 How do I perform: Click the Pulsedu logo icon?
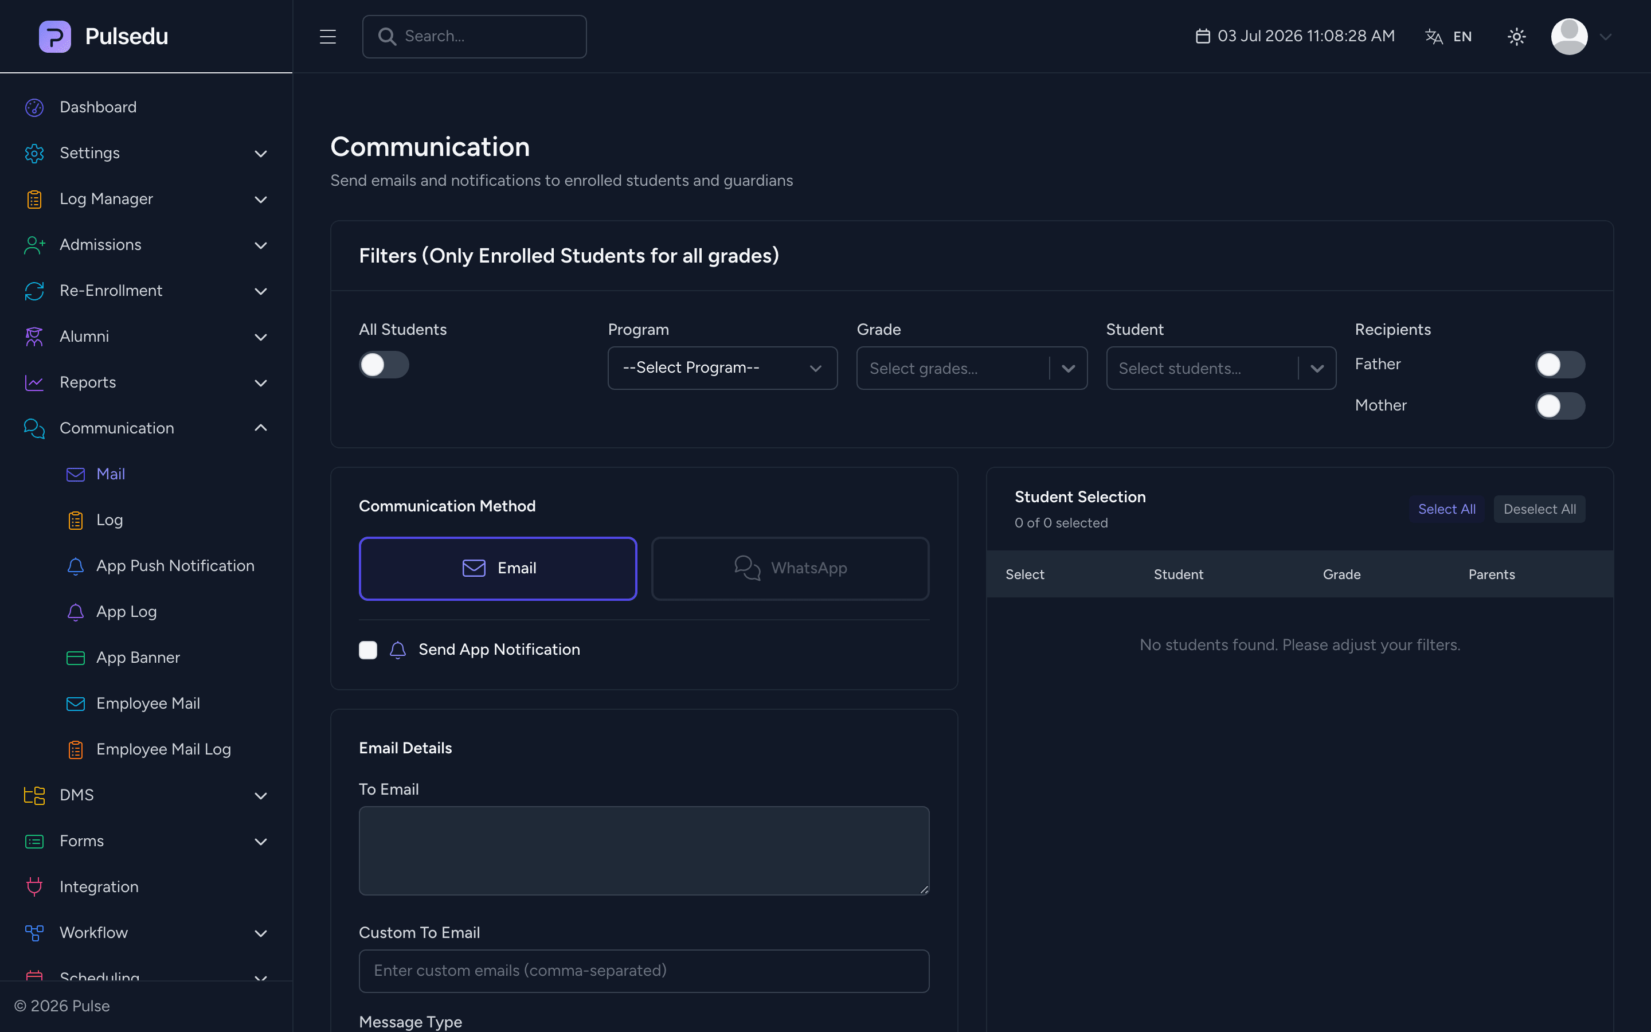54,36
